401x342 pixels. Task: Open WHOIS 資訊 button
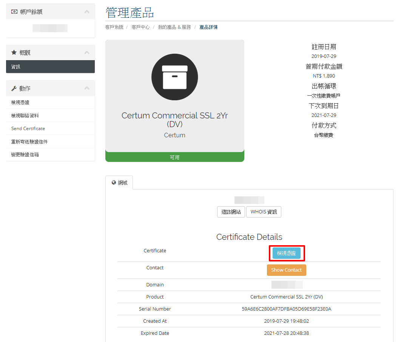tap(264, 212)
